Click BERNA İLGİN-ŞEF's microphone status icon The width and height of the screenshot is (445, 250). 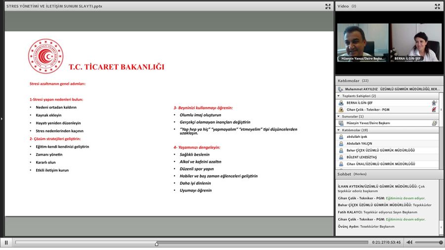[x=434, y=103]
